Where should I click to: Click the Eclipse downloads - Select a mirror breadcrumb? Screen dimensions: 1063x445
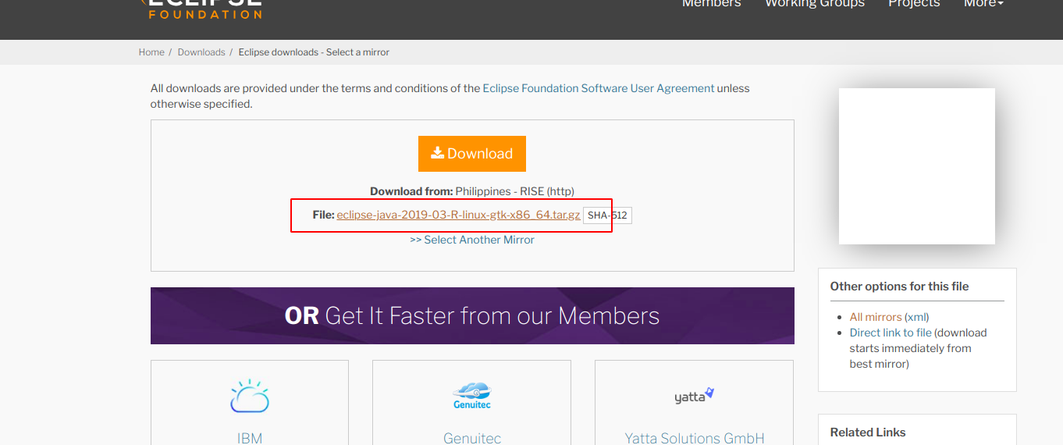point(314,52)
